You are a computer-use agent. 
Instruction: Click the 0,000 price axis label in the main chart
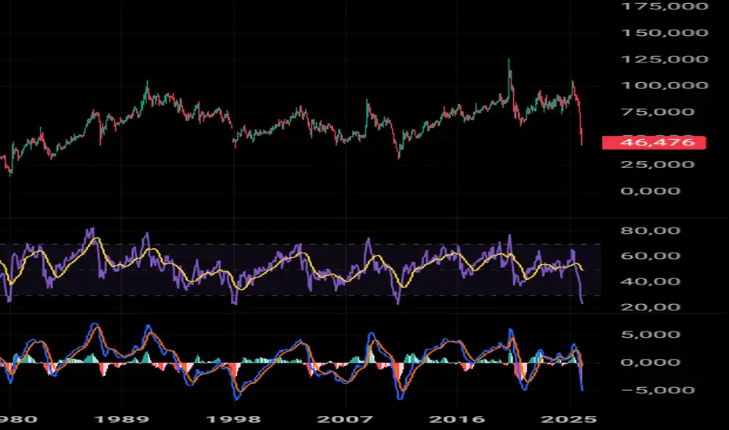pos(651,191)
